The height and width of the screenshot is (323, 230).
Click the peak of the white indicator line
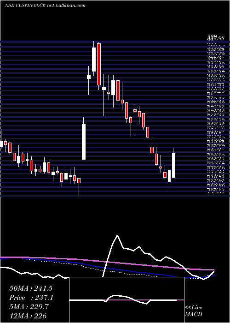tap(117, 235)
